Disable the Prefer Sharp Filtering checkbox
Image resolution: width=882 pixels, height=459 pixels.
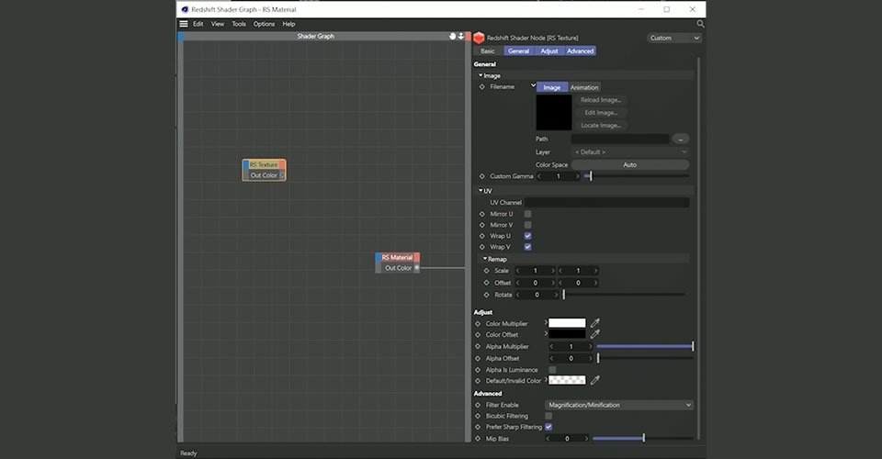point(548,427)
